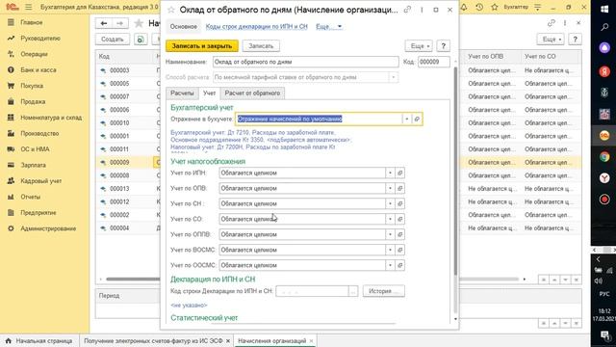Open Еще link next to the dialog sections
Image resolution: width=616 pixels, height=347 pixels.
[329, 26]
